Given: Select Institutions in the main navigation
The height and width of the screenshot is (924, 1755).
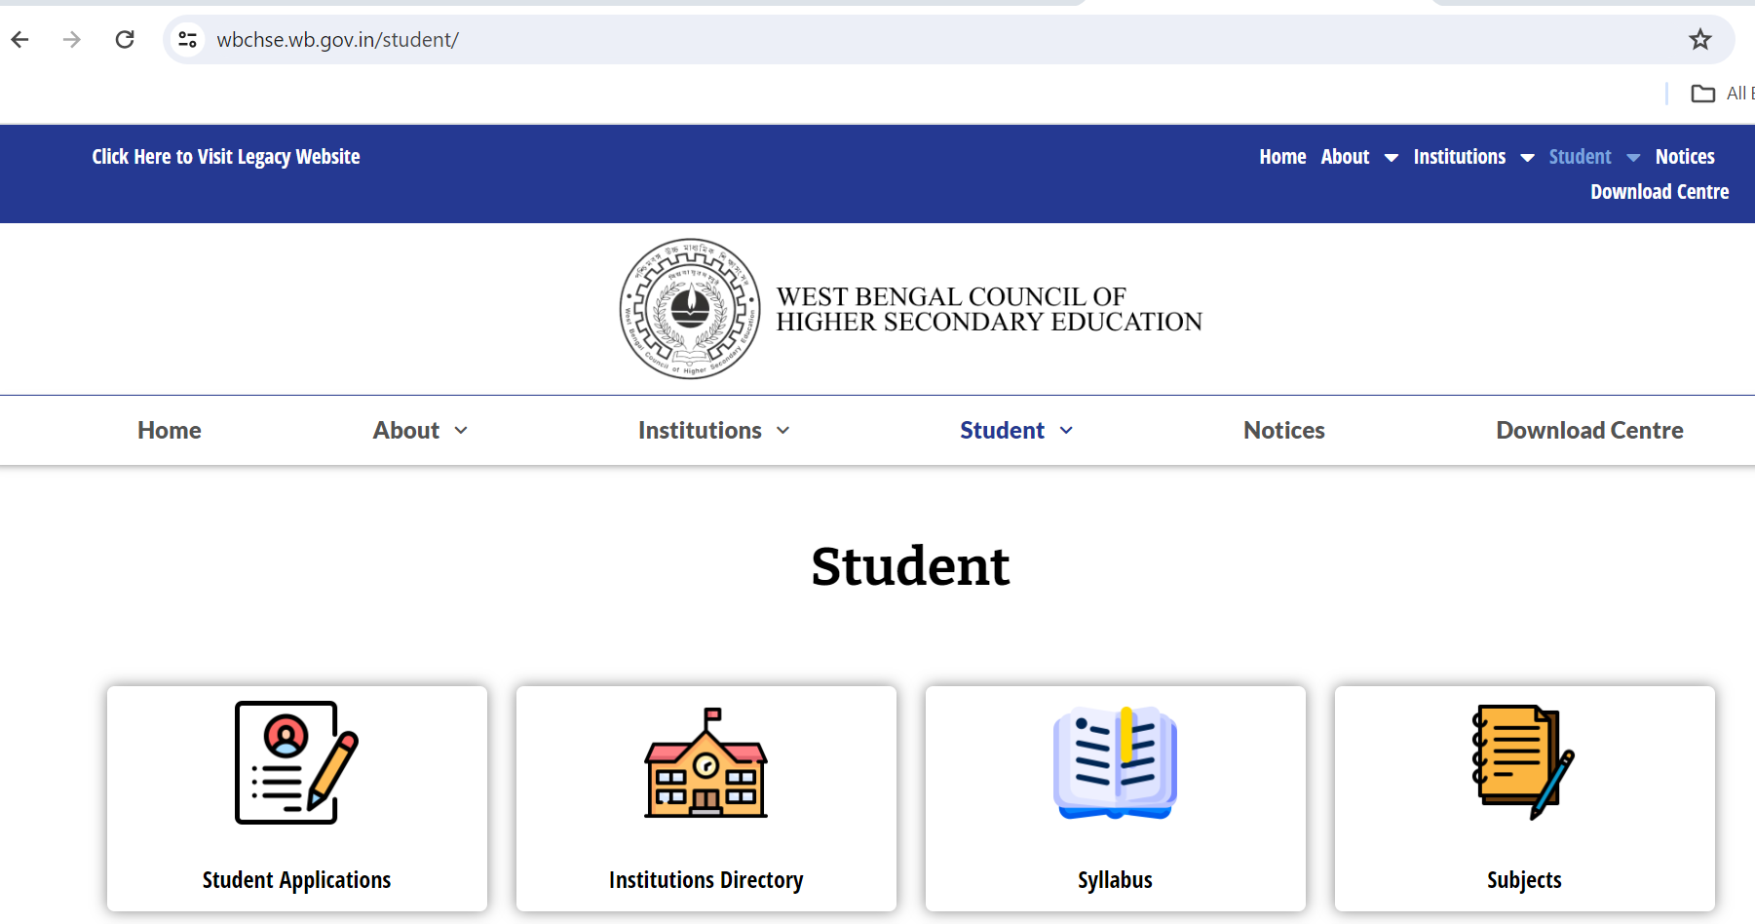Looking at the screenshot, I should (x=700, y=431).
